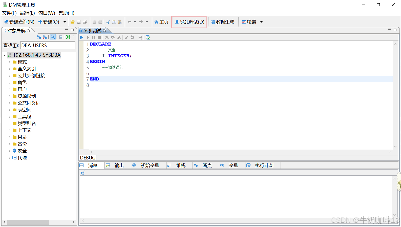Click new connection icon in object navigator
This screenshot has width=401, height=227.
click(39, 37)
